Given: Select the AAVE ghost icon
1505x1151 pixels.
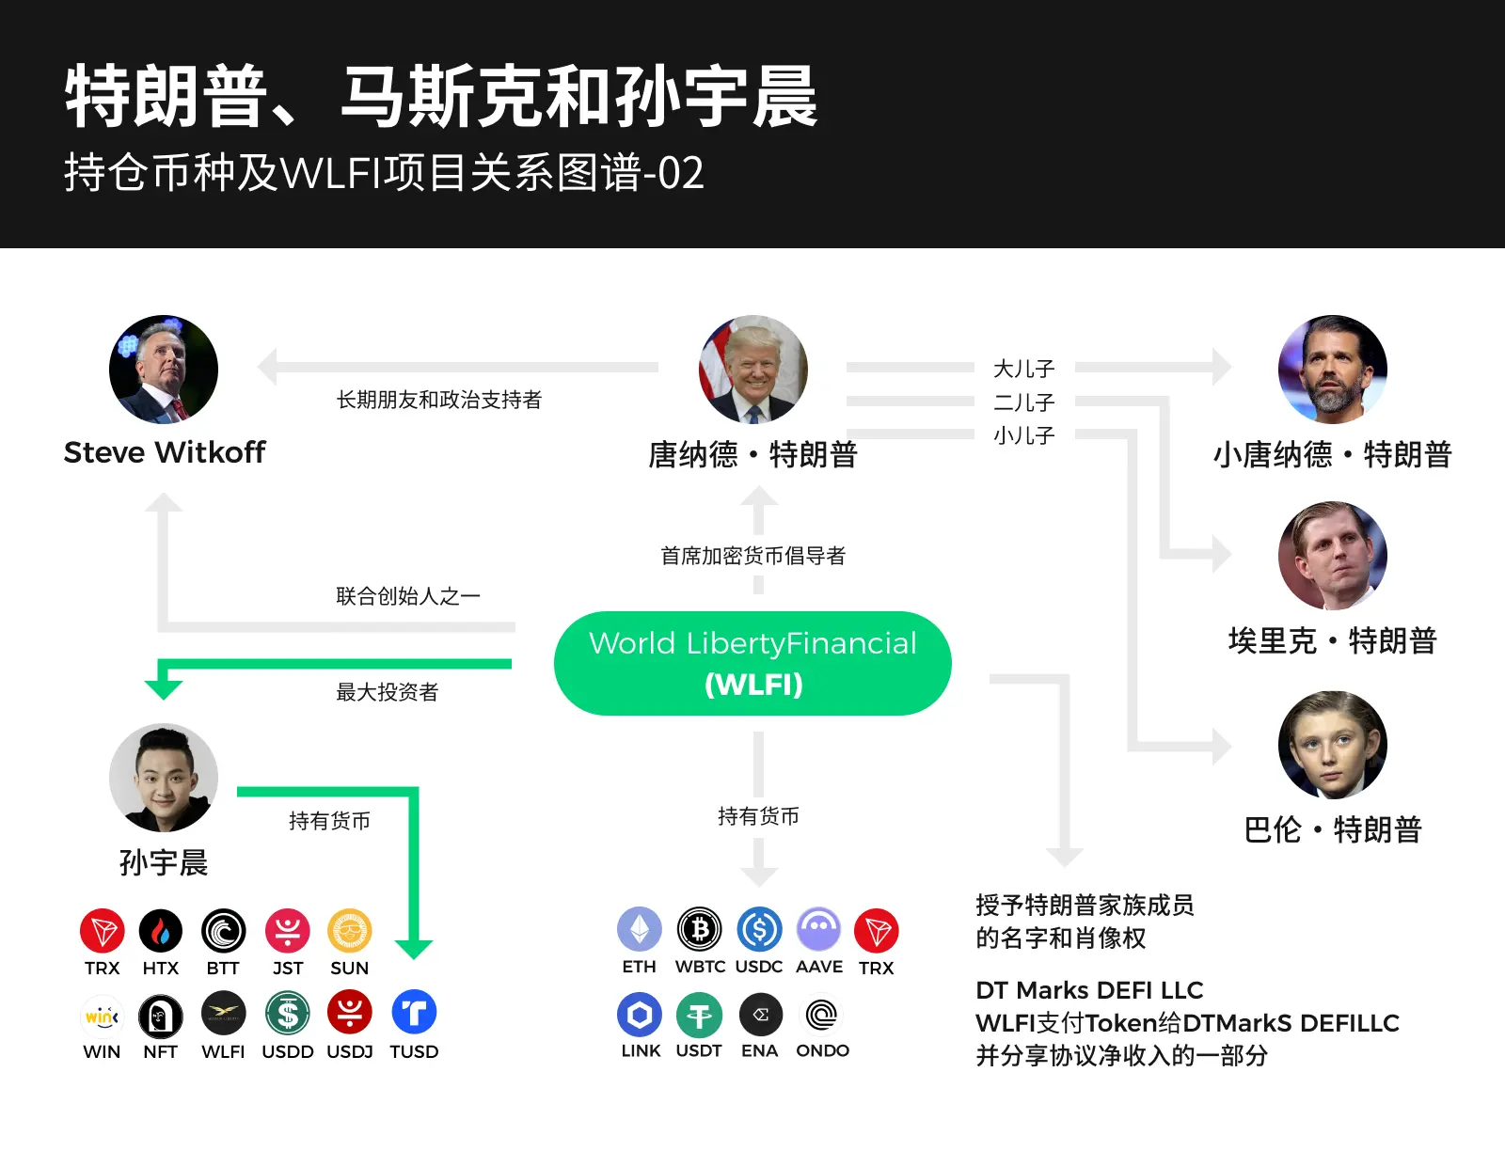Looking at the screenshot, I should pyautogui.click(x=819, y=930).
